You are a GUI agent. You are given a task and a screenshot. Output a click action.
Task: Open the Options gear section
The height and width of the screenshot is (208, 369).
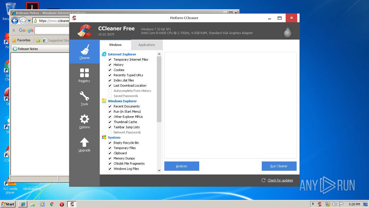pos(84,121)
